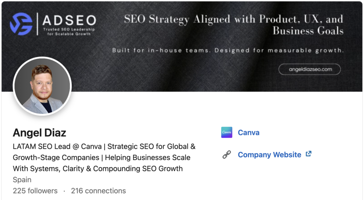
Task: Open Angel Diaz's profile photo
Action: click(42, 86)
